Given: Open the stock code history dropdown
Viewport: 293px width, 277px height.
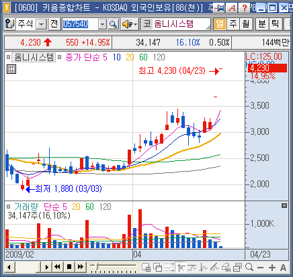Looking at the screenshot, I should pos(102,24).
